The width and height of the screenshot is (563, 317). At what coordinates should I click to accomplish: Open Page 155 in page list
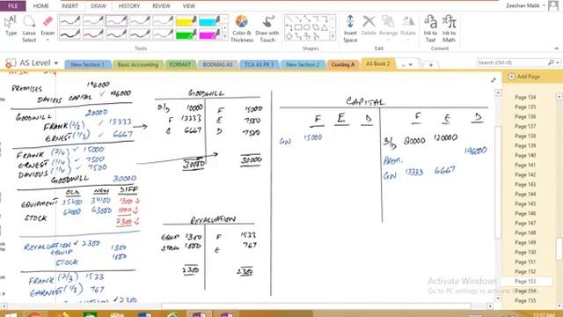(525, 301)
